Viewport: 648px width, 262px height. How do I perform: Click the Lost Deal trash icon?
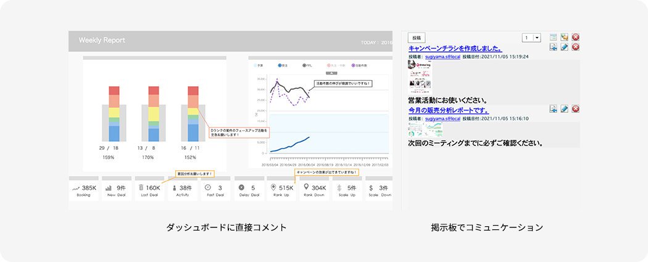pos(141,187)
